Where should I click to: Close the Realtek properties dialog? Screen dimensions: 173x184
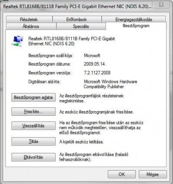coord(161,5)
